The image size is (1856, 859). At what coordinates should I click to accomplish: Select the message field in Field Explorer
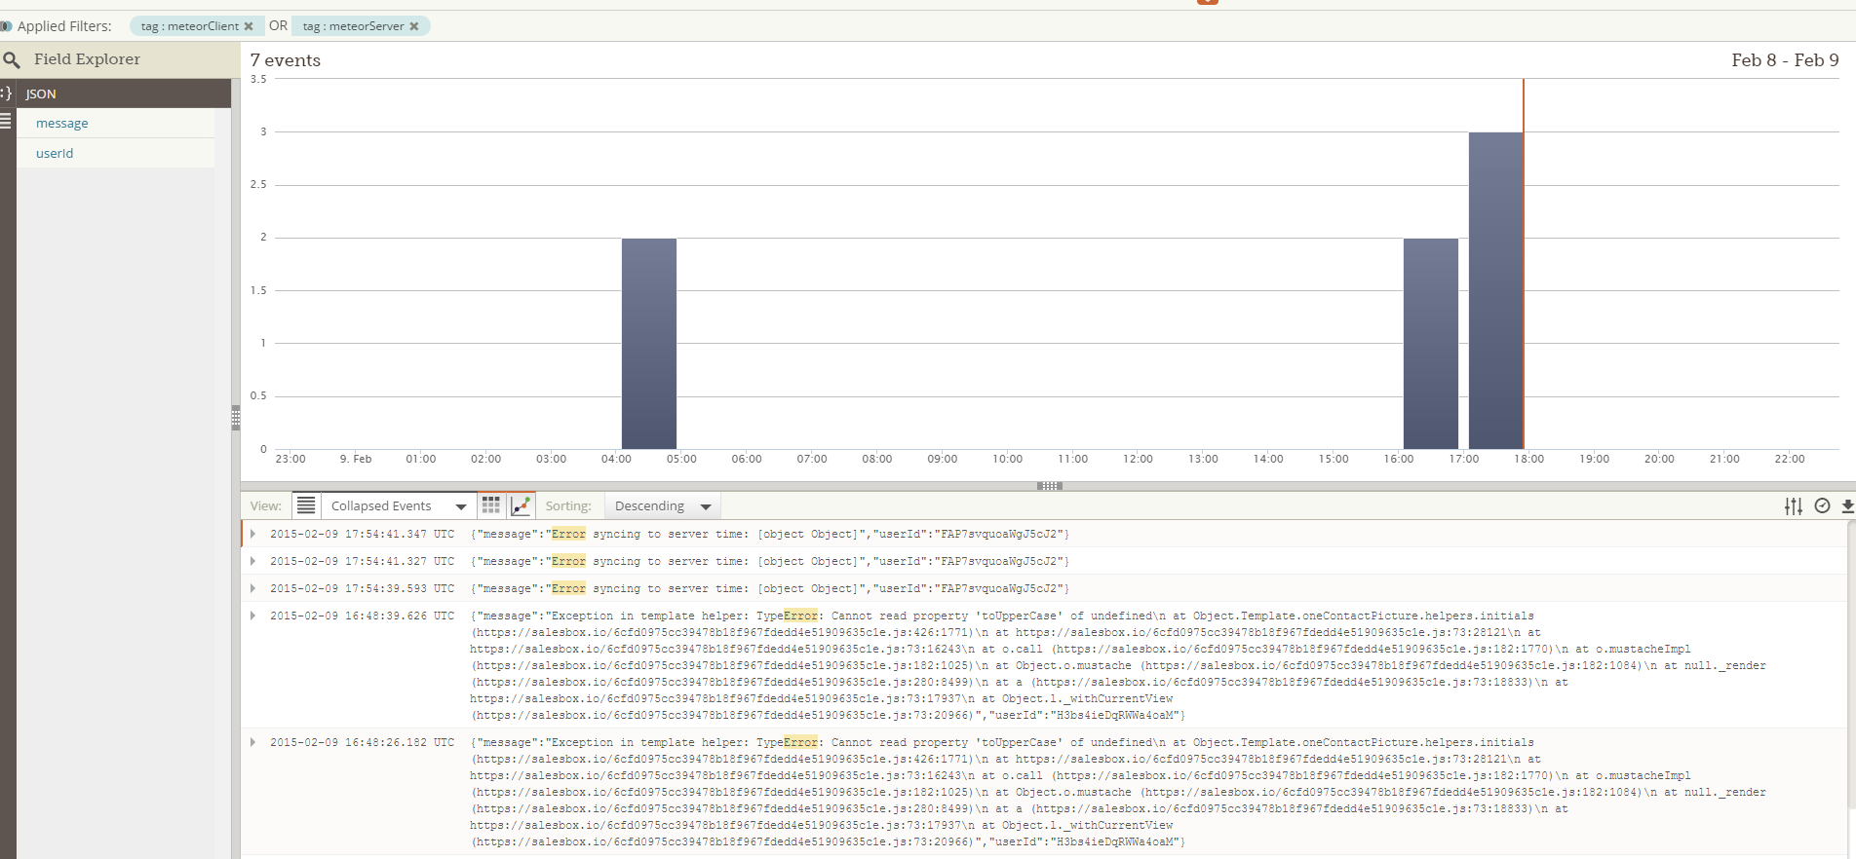62,124
